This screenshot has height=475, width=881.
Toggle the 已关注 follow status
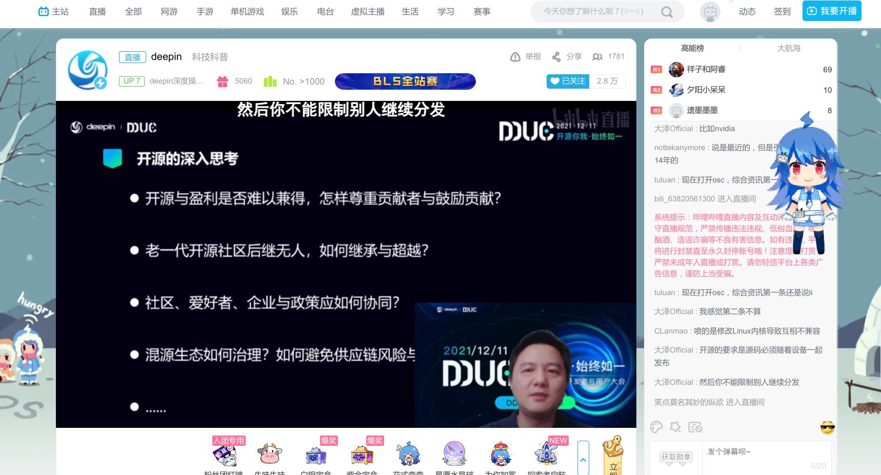[567, 81]
